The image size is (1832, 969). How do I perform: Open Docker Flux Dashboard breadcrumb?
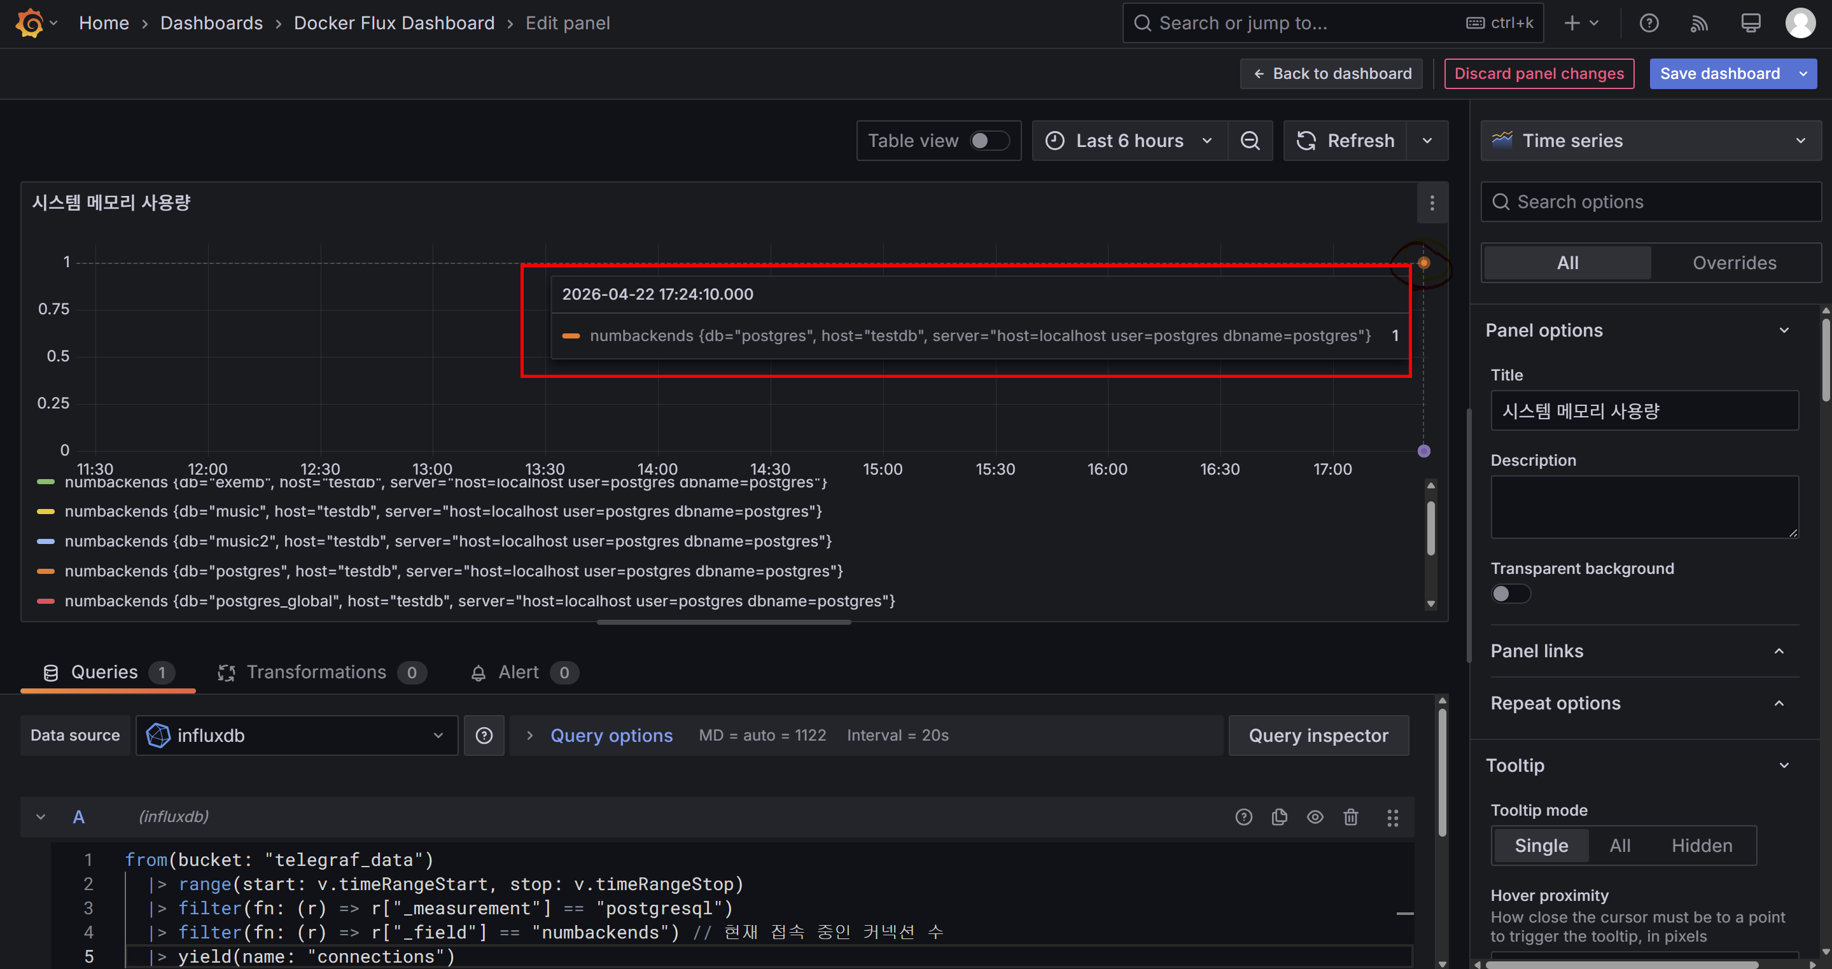(x=394, y=24)
